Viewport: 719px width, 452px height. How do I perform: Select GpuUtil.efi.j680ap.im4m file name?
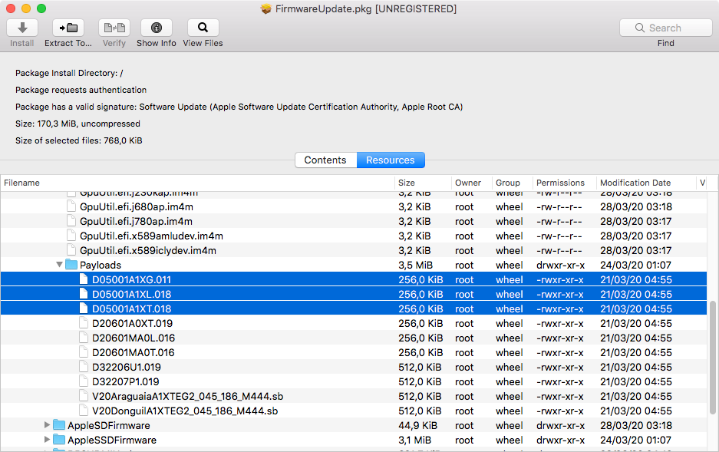[x=137, y=206]
